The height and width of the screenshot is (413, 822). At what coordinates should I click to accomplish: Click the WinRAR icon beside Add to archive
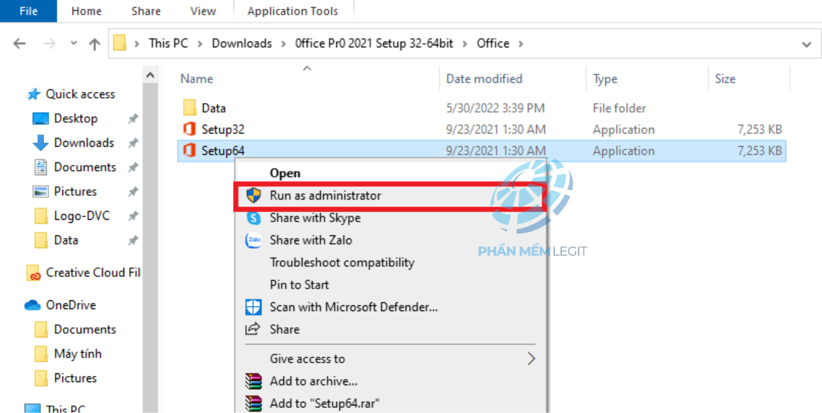(x=253, y=381)
